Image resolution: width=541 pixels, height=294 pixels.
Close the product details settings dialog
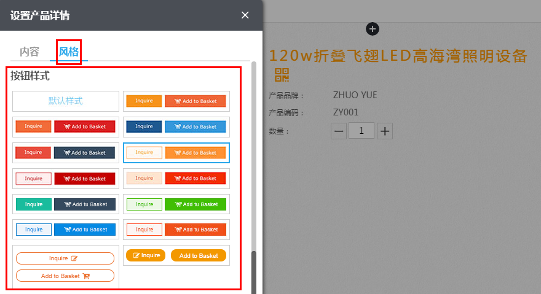pyautogui.click(x=245, y=15)
